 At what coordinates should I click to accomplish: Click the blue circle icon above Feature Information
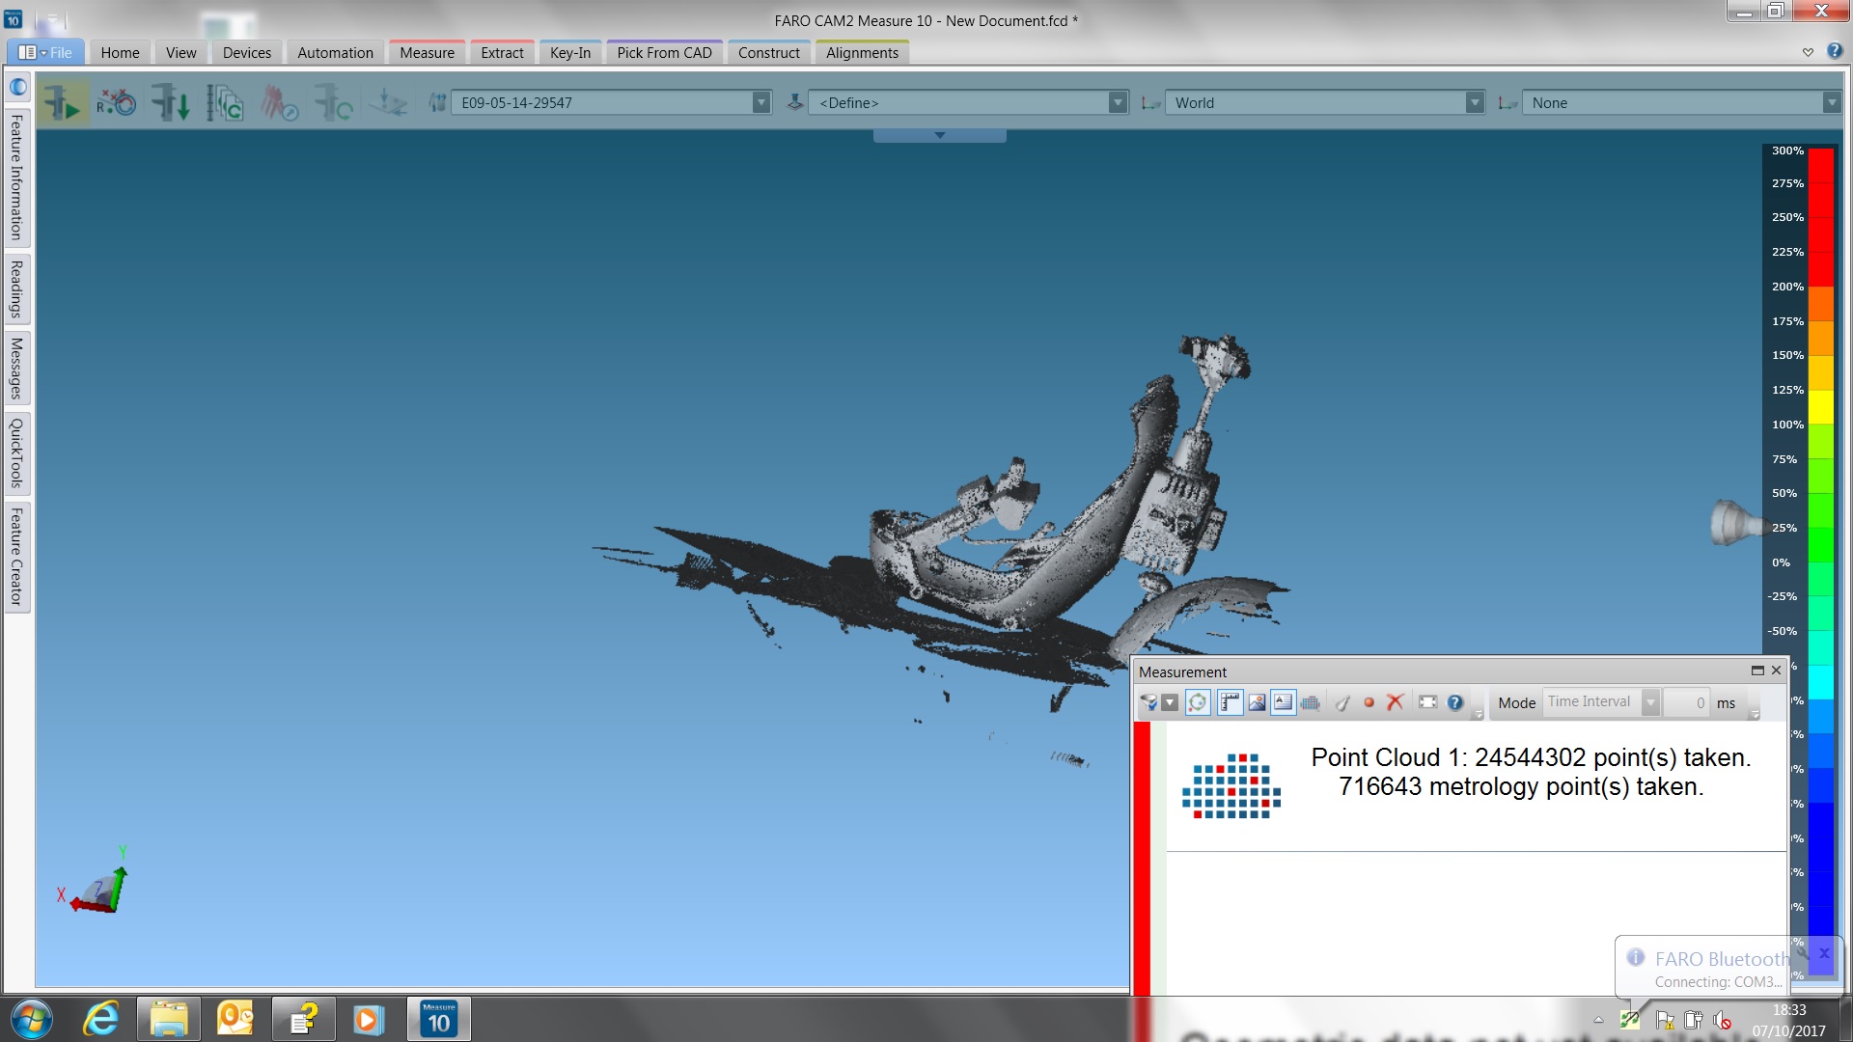click(18, 87)
